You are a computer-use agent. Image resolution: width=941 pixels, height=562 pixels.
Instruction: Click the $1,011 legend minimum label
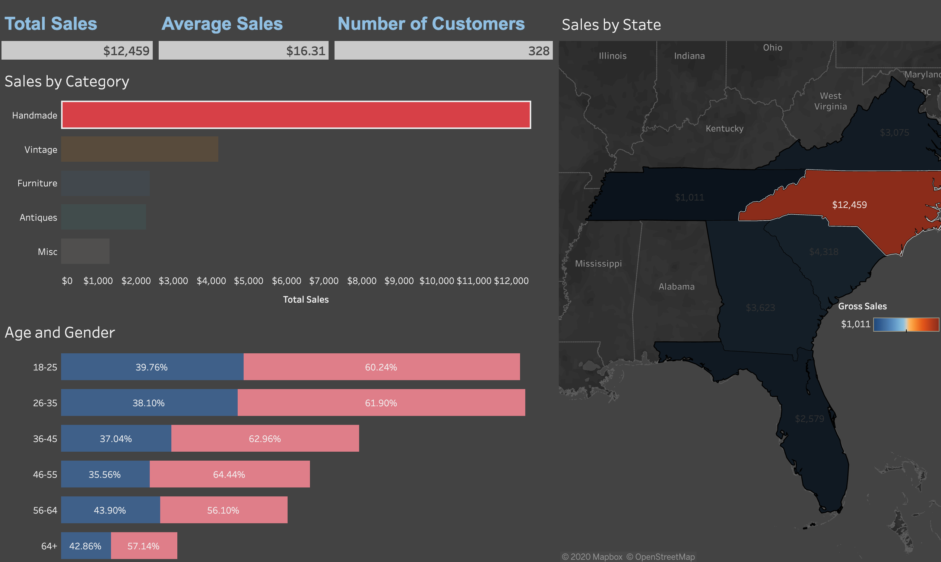[x=855, y=324]
